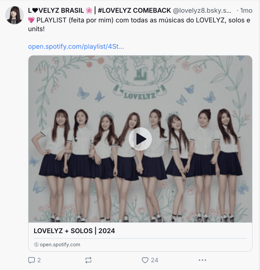Open the LOVELYZ BRASIL profile avatar
This screenshot has width=260, height=270.
[x=14, y=15]
